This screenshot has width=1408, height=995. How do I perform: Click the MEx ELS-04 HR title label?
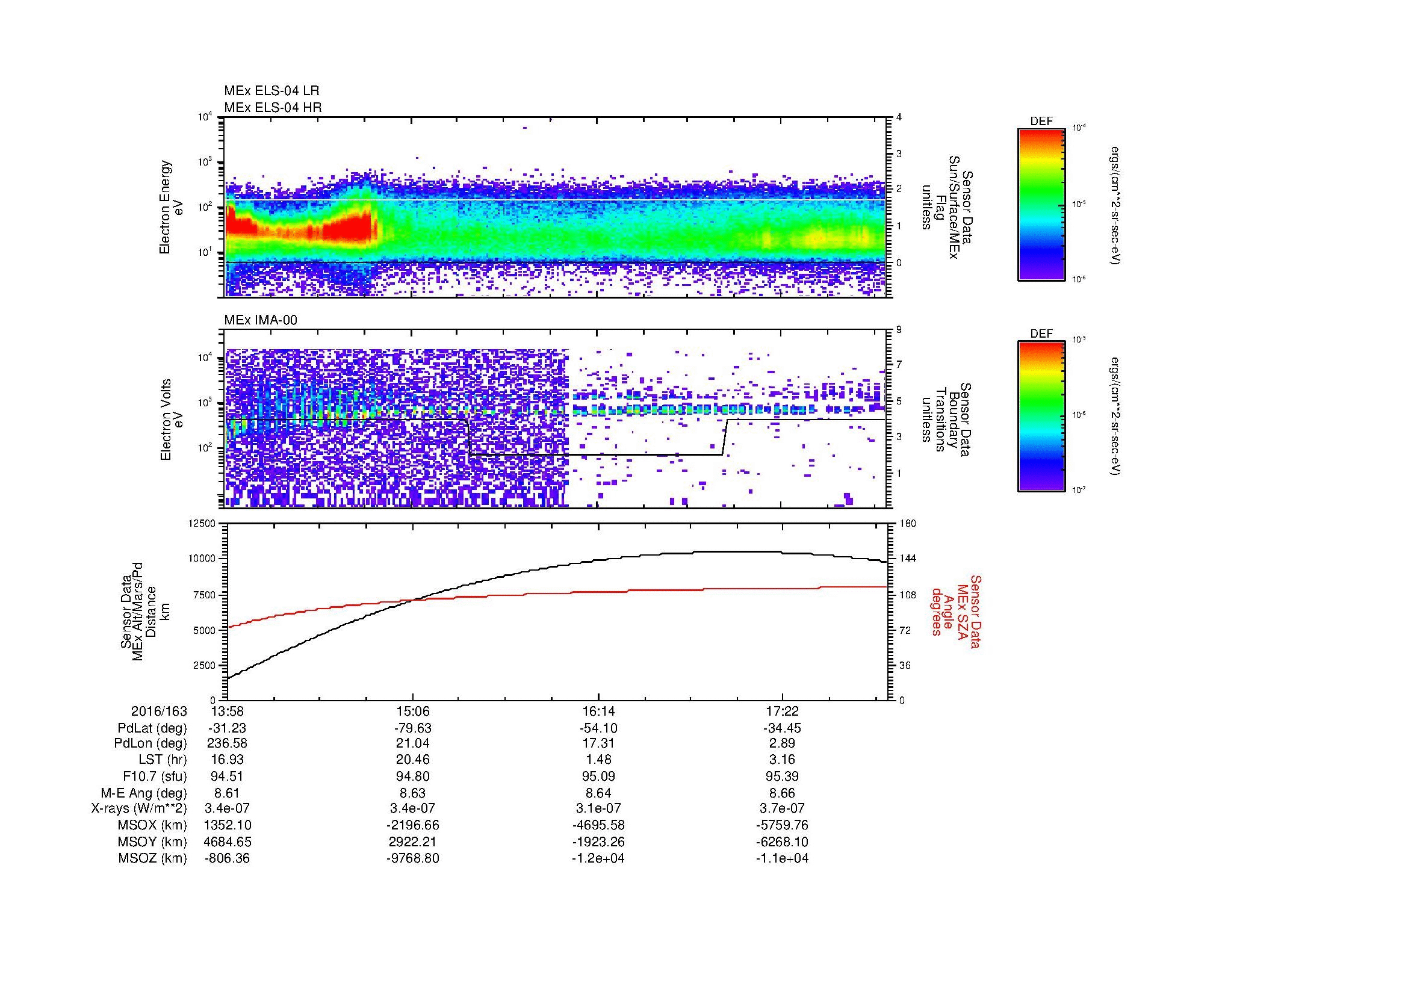pyautogui.click(x=273, y=107)
